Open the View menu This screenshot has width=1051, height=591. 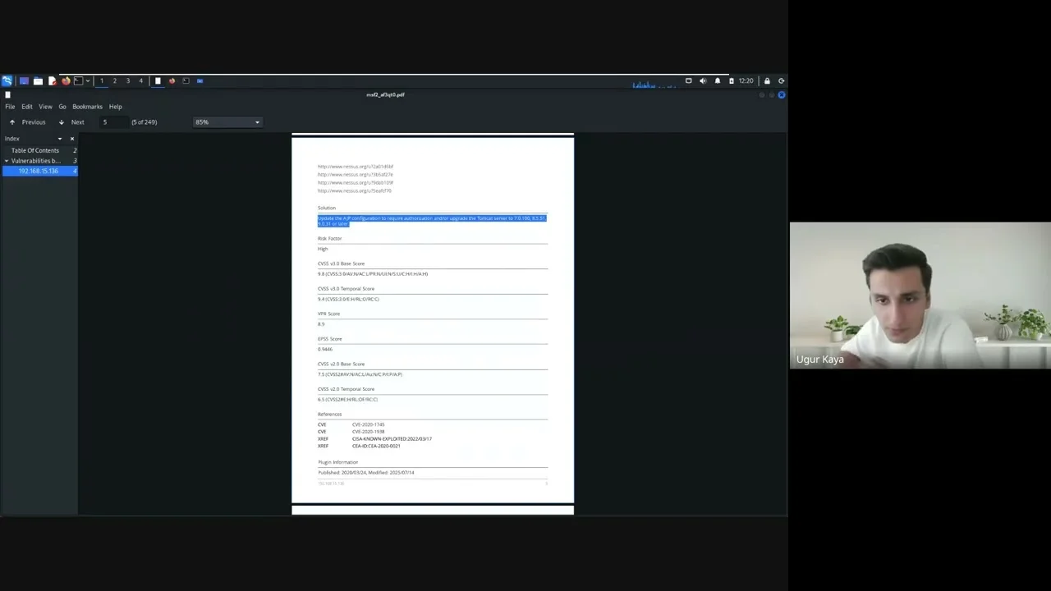(x=45, y=107)
